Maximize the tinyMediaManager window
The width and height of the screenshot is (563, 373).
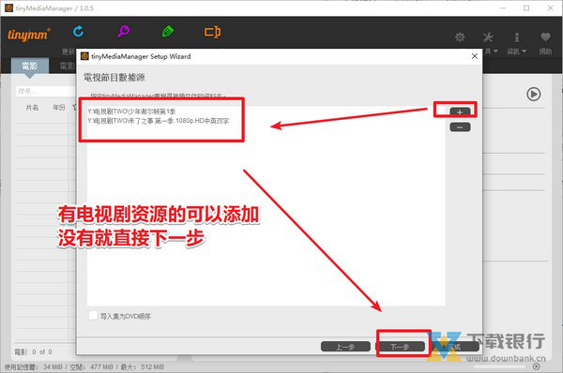pos(526,7)
